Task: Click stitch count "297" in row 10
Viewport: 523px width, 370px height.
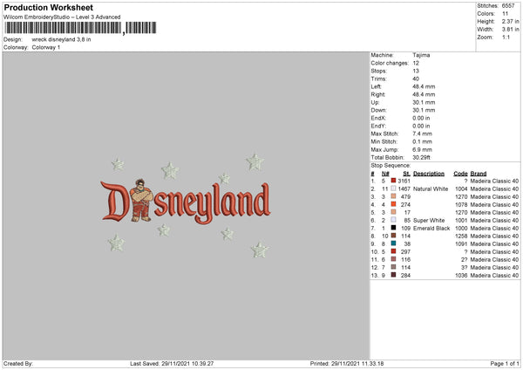Action: pos(405,252)
